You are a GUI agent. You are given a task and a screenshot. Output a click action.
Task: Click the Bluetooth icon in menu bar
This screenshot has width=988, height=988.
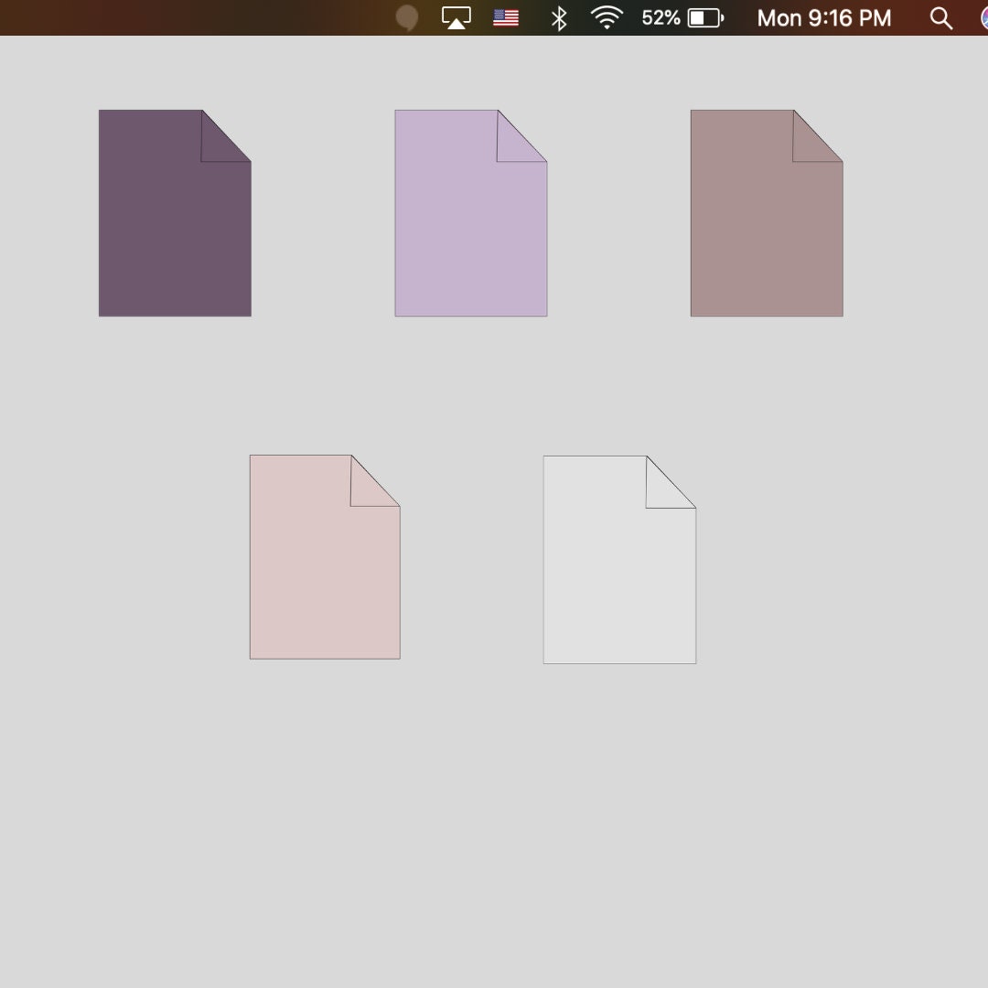point(558,16)
